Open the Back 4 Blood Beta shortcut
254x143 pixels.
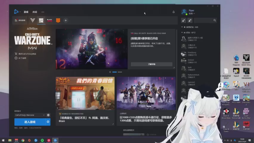tap(226, 113)
